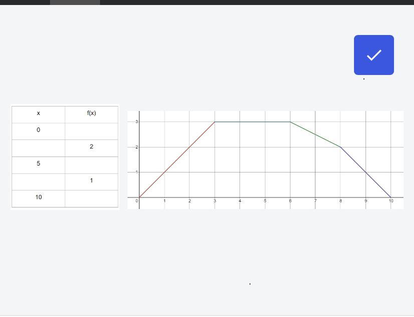
Task: Click the flat teal segment at y=3
Action: 252,121
